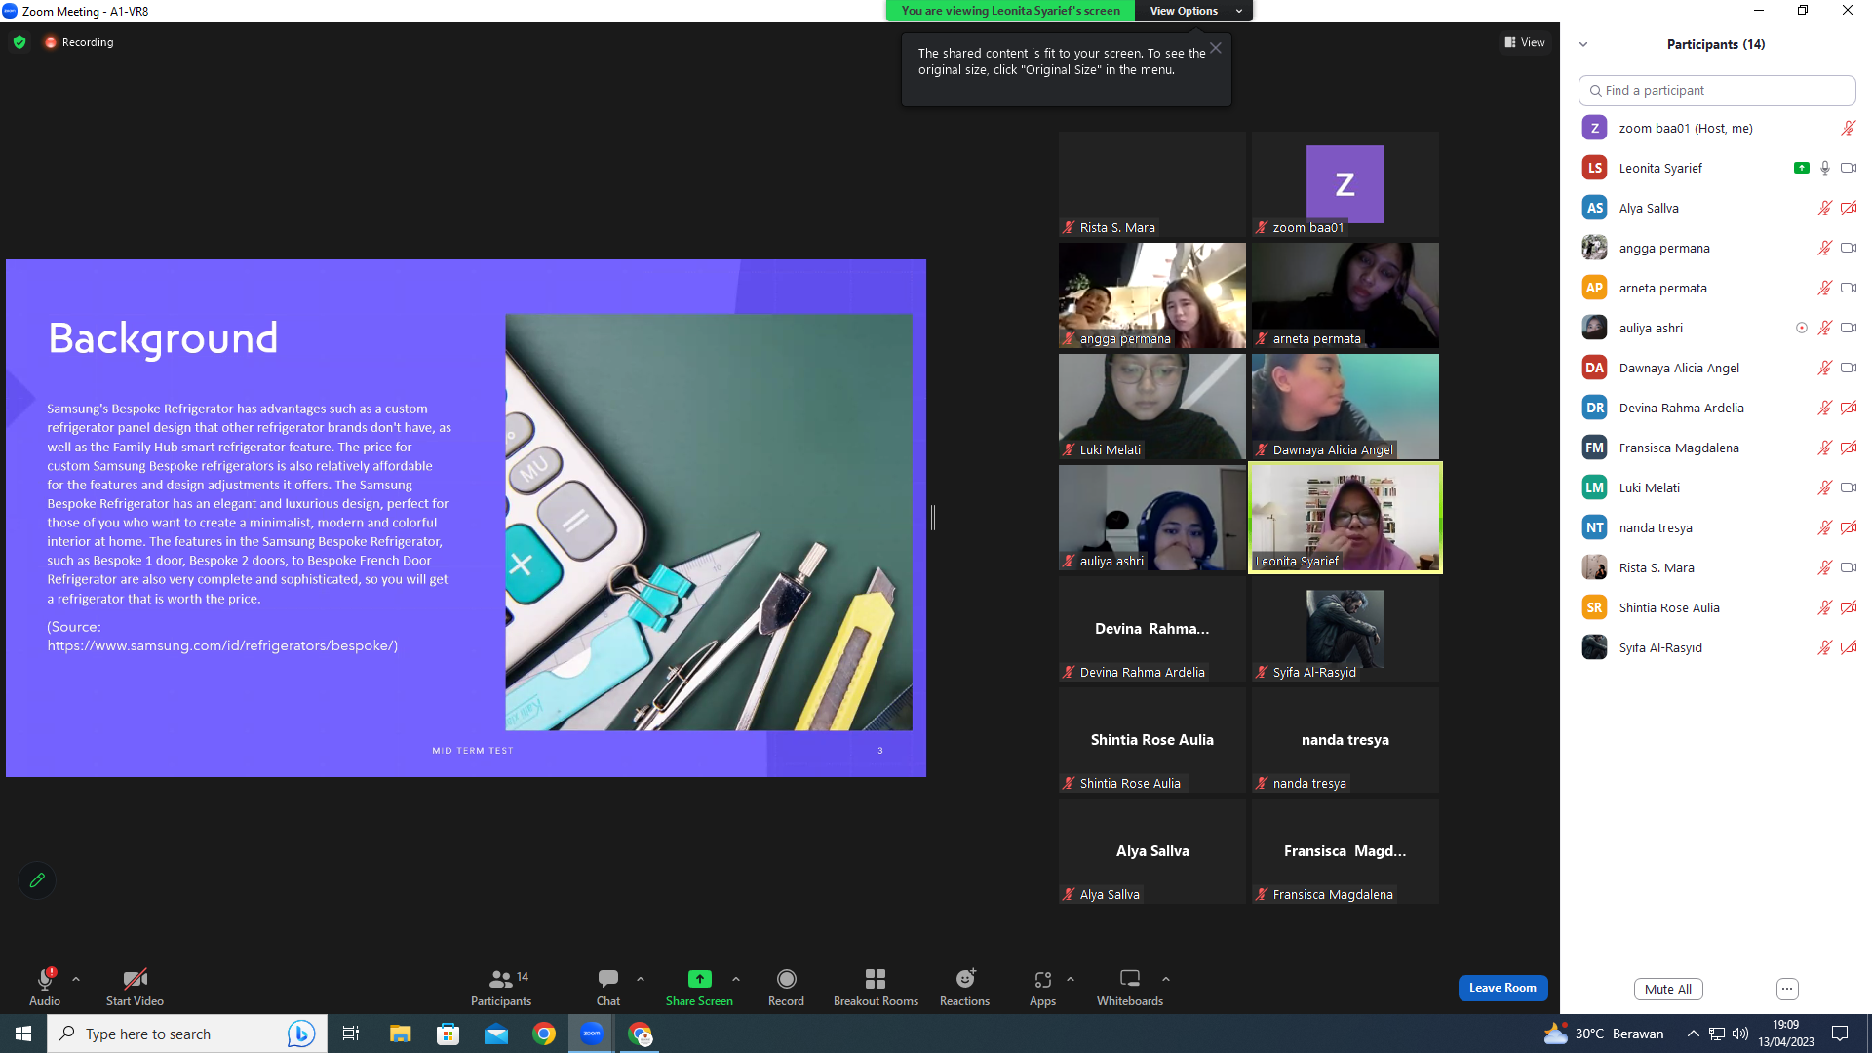Click the green encryption shield icon

pos(19,42)
